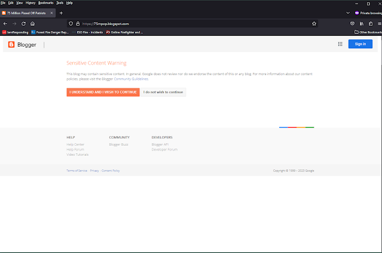
Task: Open the Tools menu
Action: pyautogui.click(x=60, y=3)
